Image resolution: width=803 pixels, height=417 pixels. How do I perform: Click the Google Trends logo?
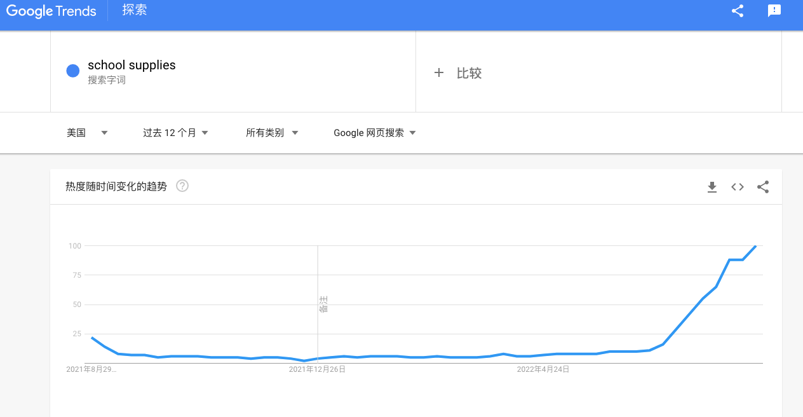[x=51, y=11]
